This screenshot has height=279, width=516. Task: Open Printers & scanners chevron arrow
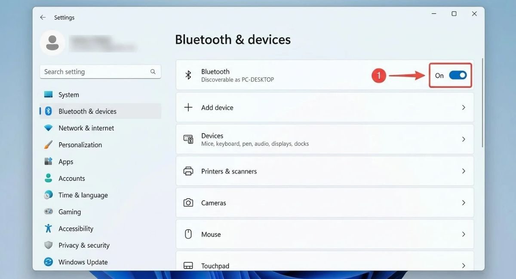464,171
